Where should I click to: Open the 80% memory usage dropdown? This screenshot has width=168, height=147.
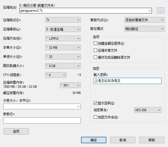pyautogui.click(x=70, y=85)
